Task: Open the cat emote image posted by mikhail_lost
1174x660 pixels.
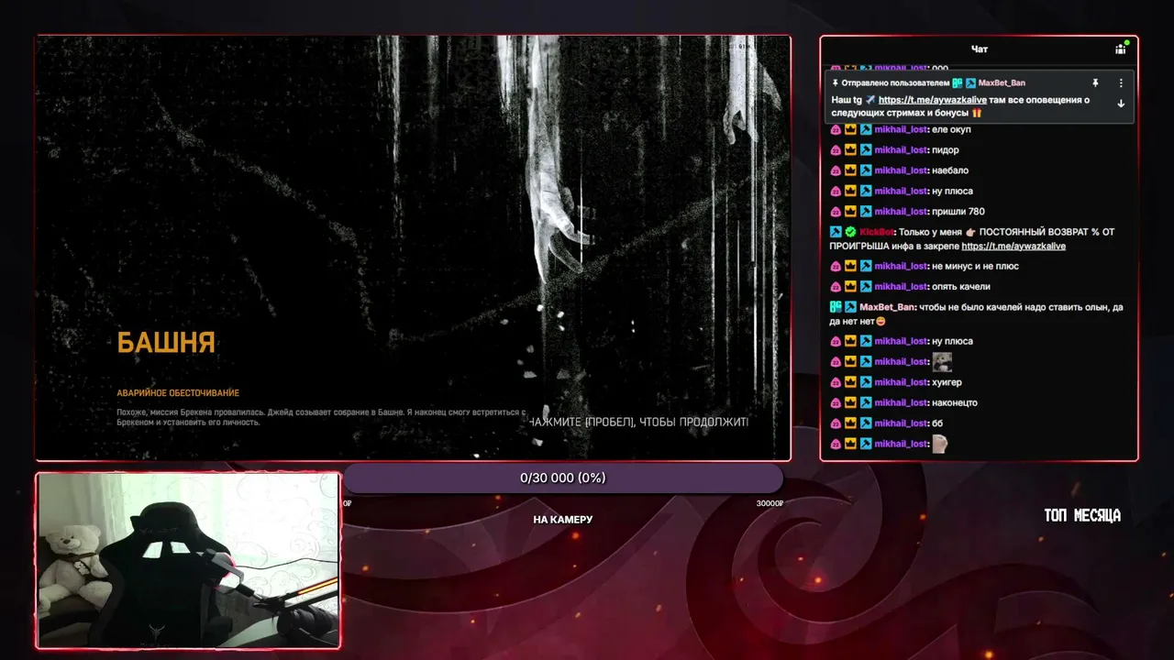Action: coord(942,362)
